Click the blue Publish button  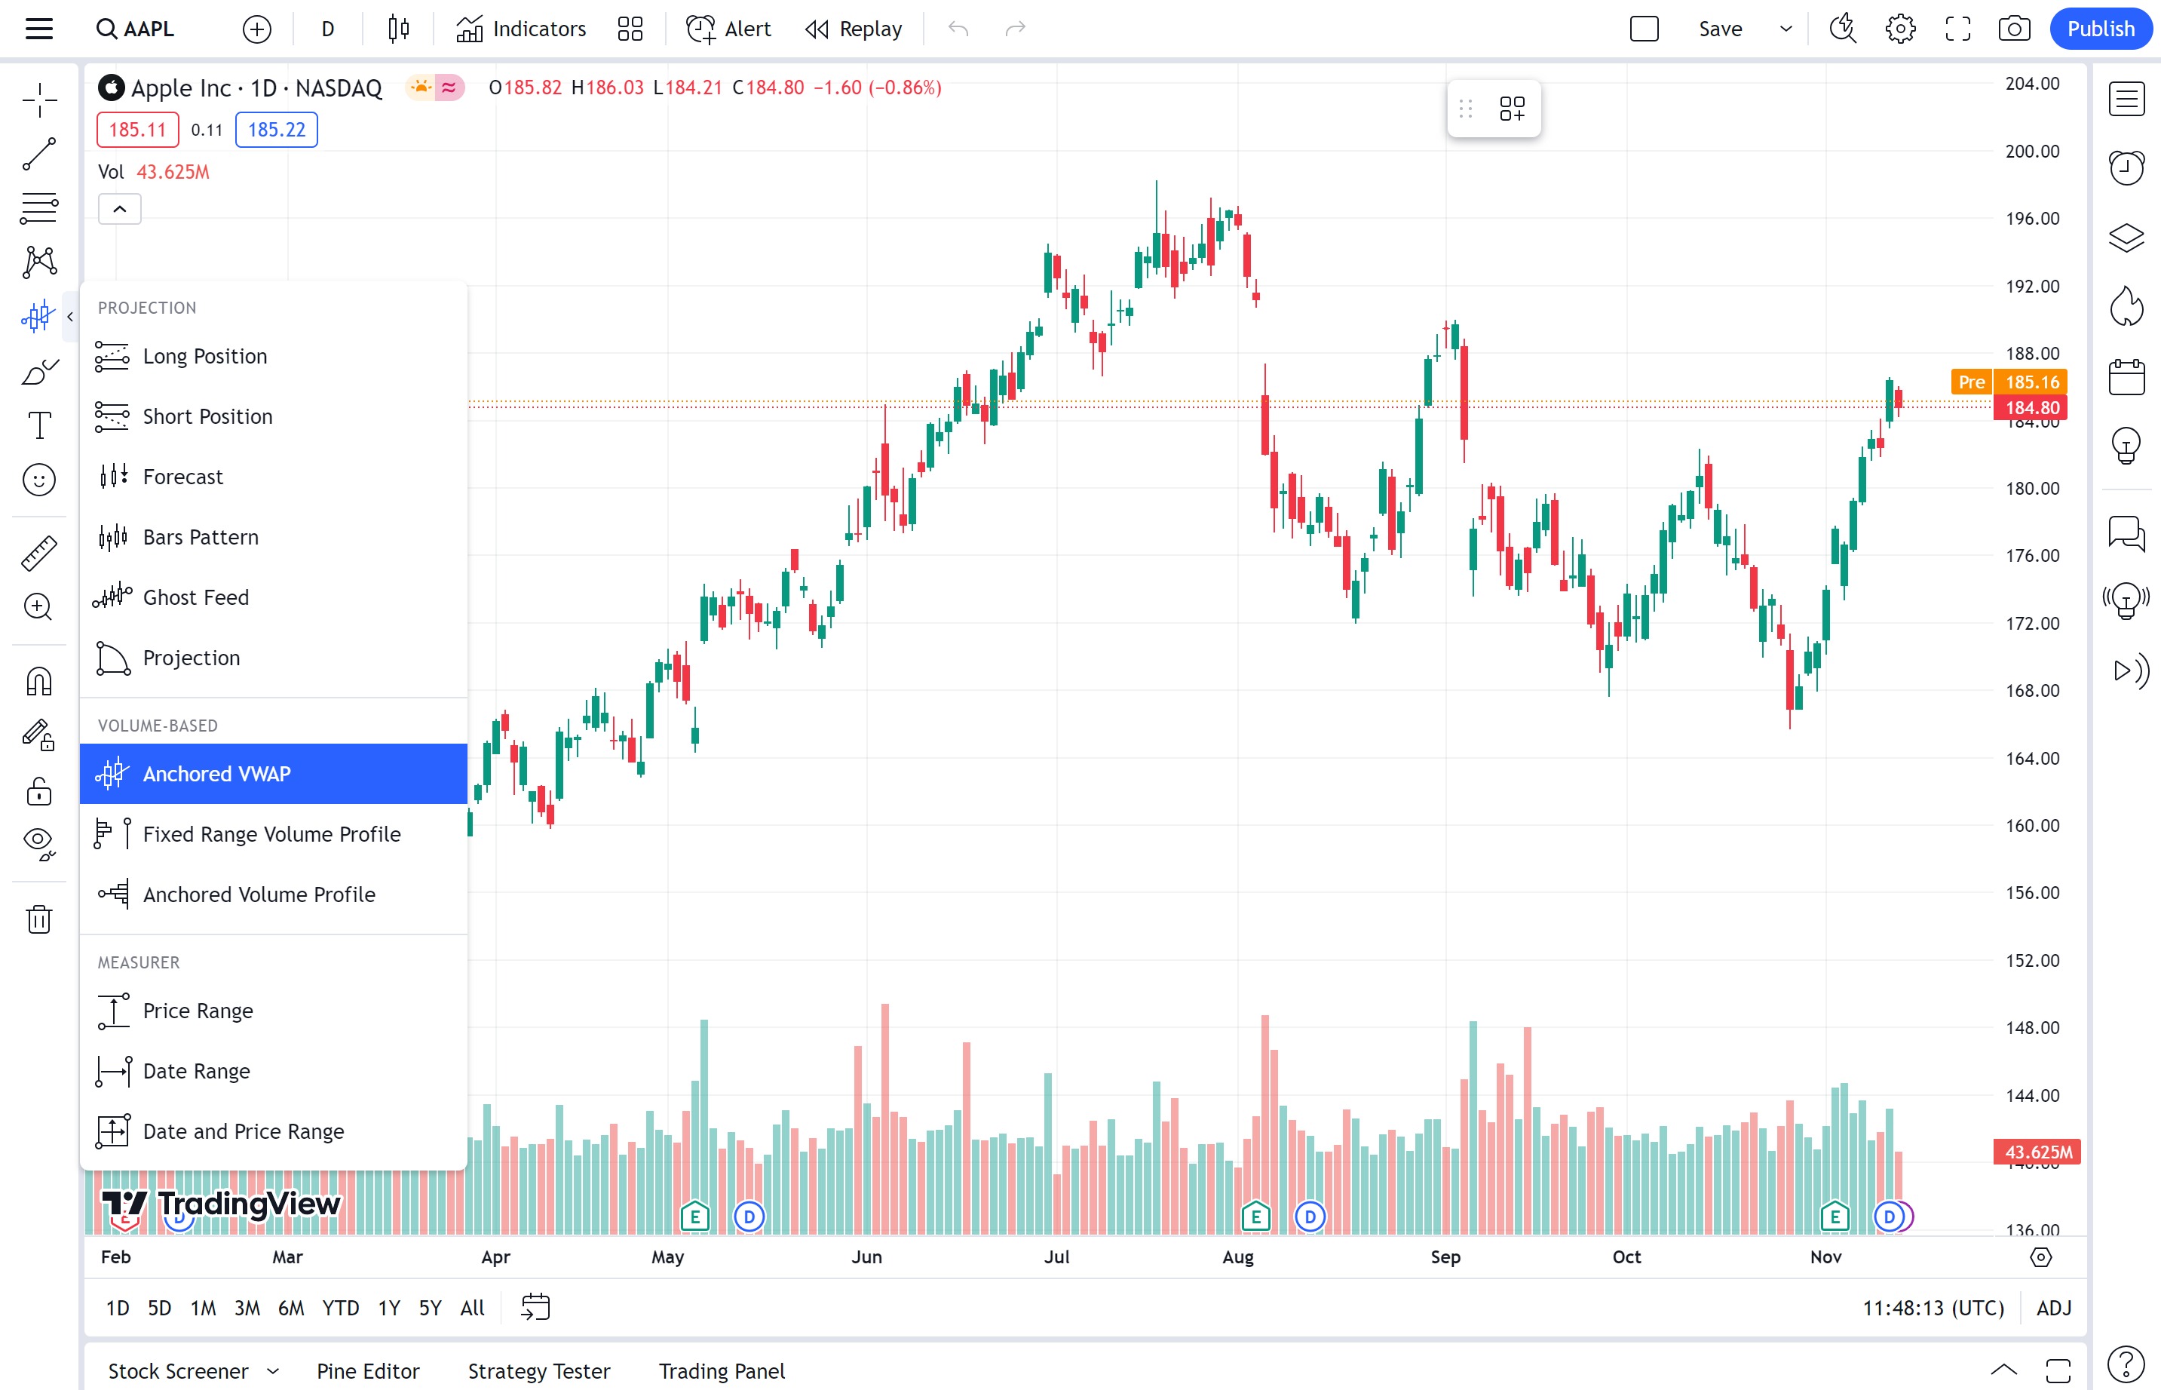[2101, 29]
